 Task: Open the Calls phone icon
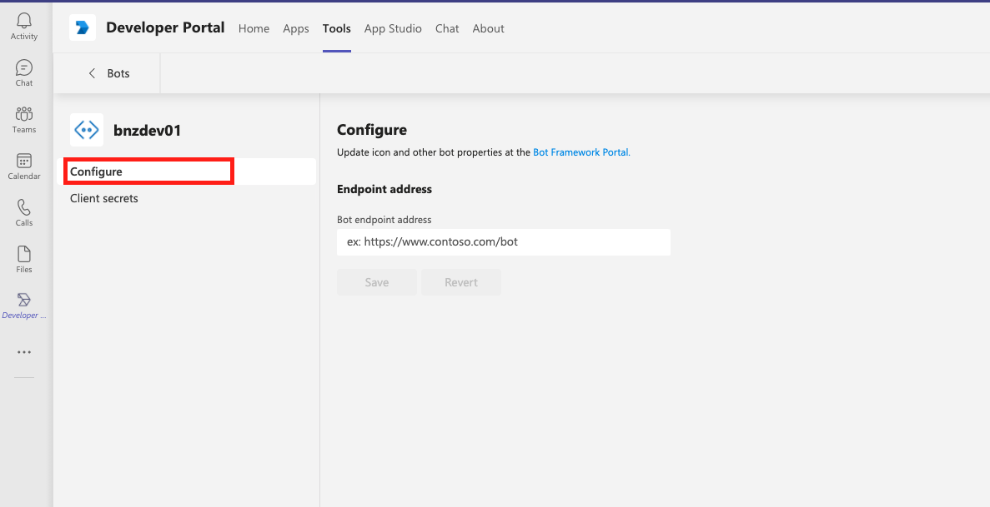(24, 208)
